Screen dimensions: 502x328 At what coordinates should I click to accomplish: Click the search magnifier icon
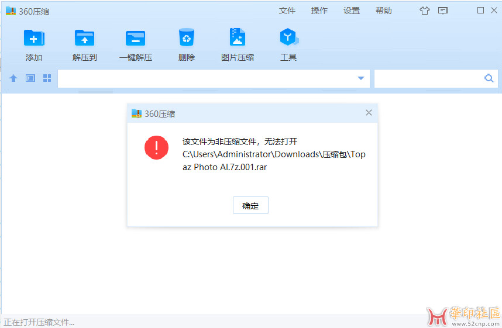489,78
